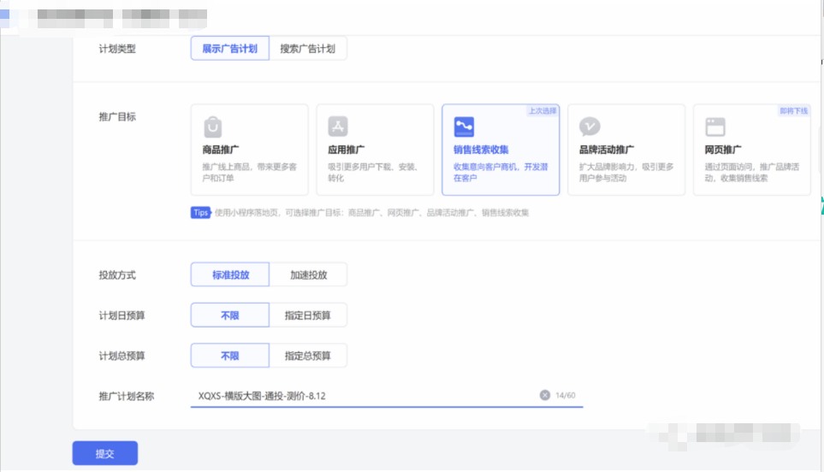The height and width of the screenshot is (472, 824).
Task: Choose 加速投放 delivery method
Action: (x=308, y=274)
